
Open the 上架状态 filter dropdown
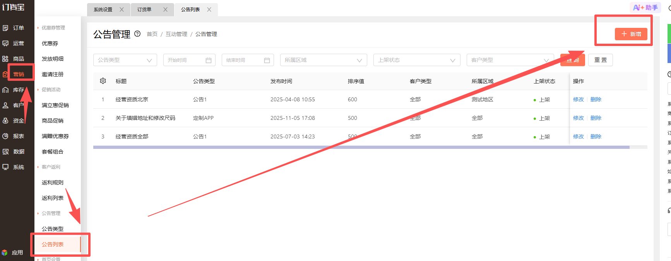click(x=417, y=60)
